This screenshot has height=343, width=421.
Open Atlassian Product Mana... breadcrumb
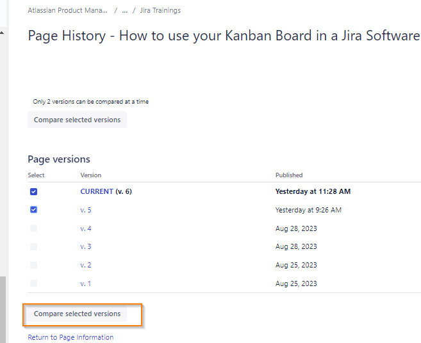point(67,11)
